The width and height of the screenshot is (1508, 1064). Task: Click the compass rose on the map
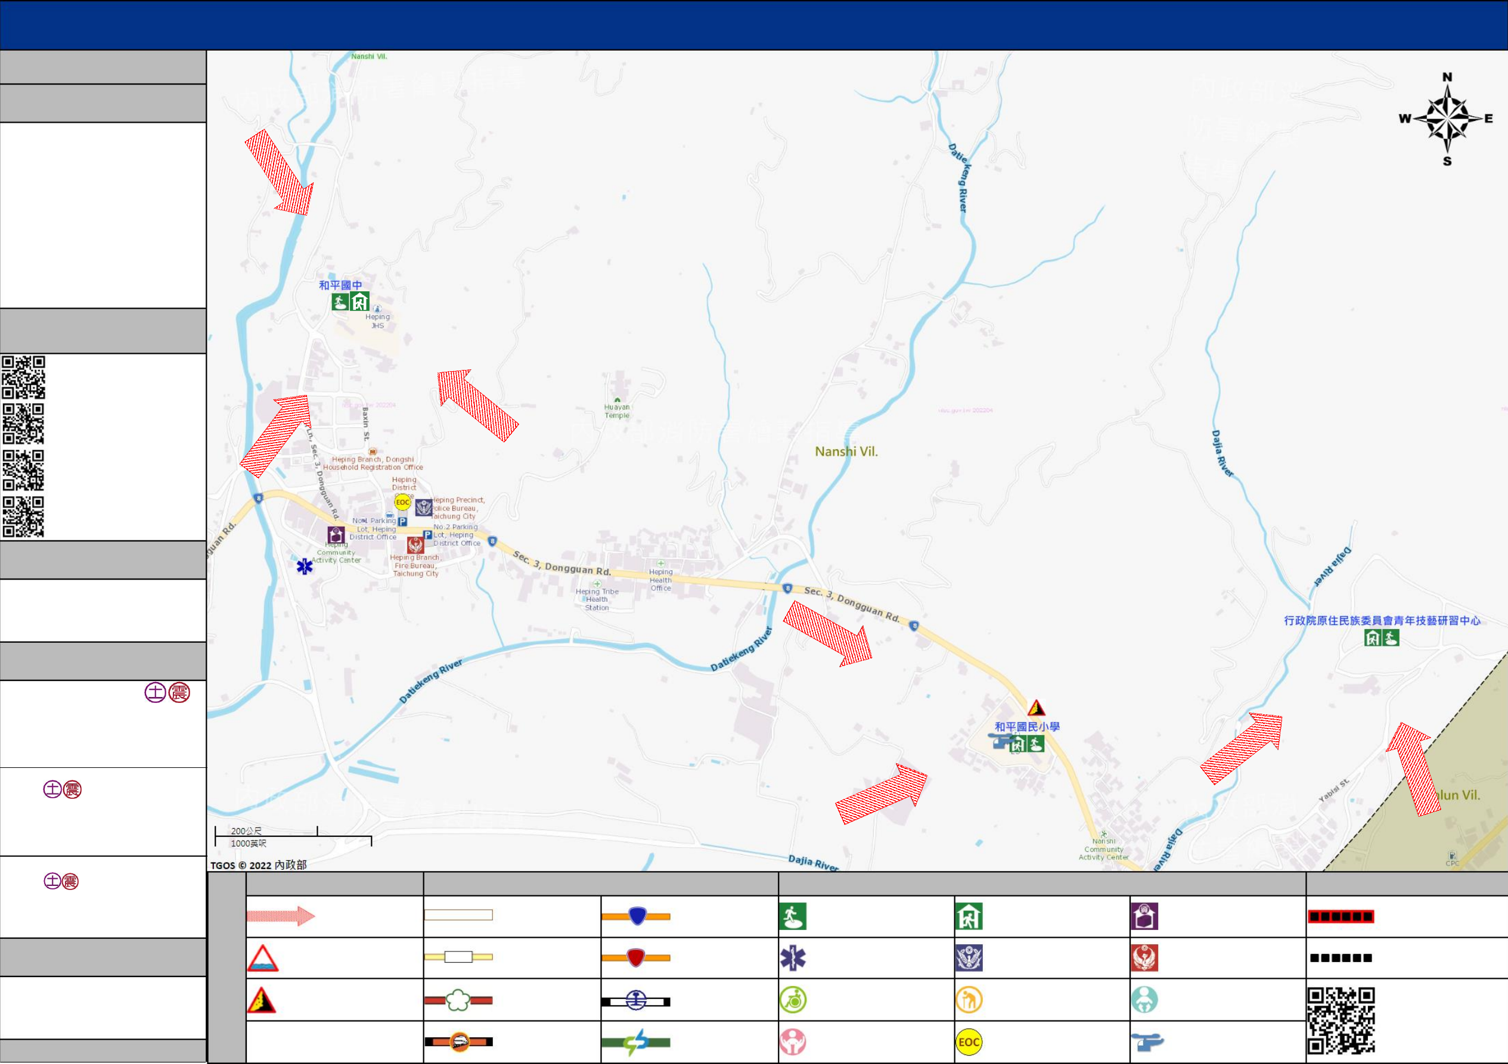[1447, 119]
